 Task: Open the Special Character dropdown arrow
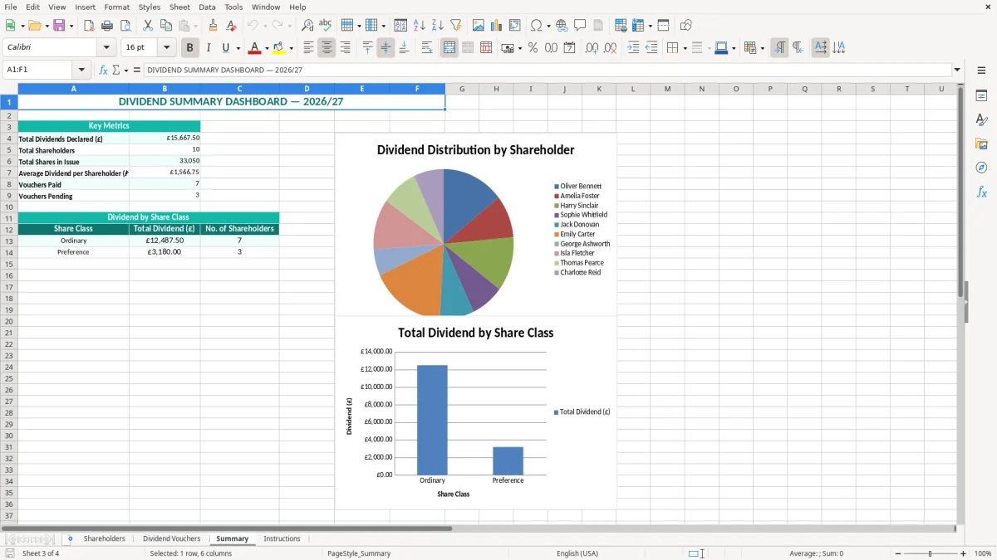coord(548,26)
